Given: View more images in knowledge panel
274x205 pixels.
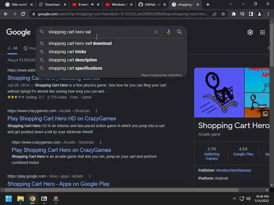Looking at the screenshot, I should [x=265, y=114].
